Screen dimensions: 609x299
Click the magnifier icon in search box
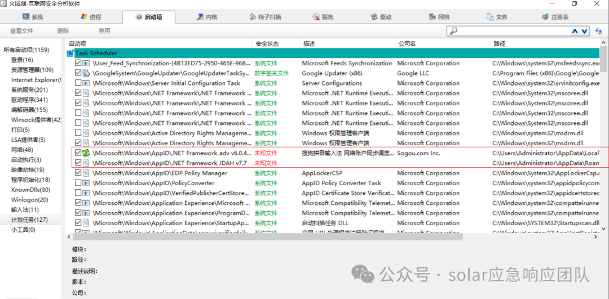click(453, 31)
